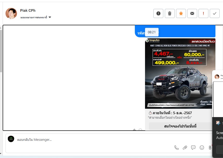
Task: Mark conversation done with the checkmark icon
Action: point(215,13)
